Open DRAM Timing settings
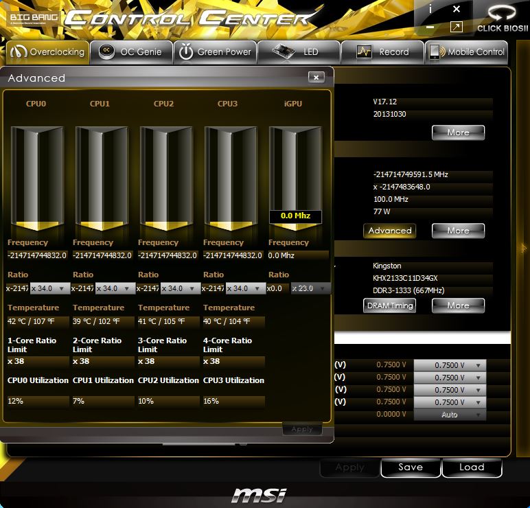 tap(390, 305)
